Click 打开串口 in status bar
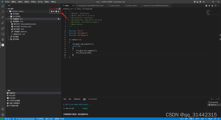Viewport: 221px width, 120px height. (40, 119)
